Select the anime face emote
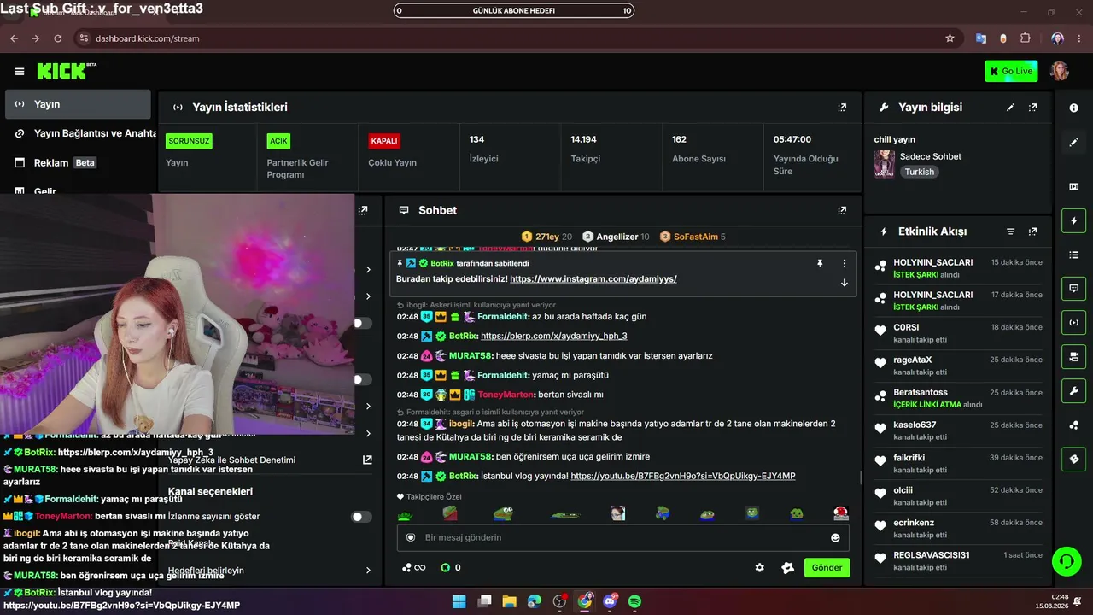The image size is (1093, 615). [x=617, y=513]
